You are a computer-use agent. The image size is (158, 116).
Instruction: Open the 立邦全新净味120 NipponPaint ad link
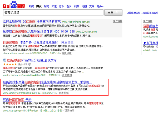(x=32, y=21)
